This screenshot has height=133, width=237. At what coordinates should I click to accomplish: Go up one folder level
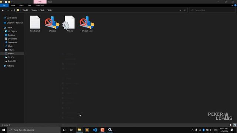(x=14, y=10)
